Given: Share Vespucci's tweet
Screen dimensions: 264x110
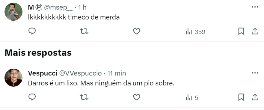Looking at the screenshot, I should point(255,97).
